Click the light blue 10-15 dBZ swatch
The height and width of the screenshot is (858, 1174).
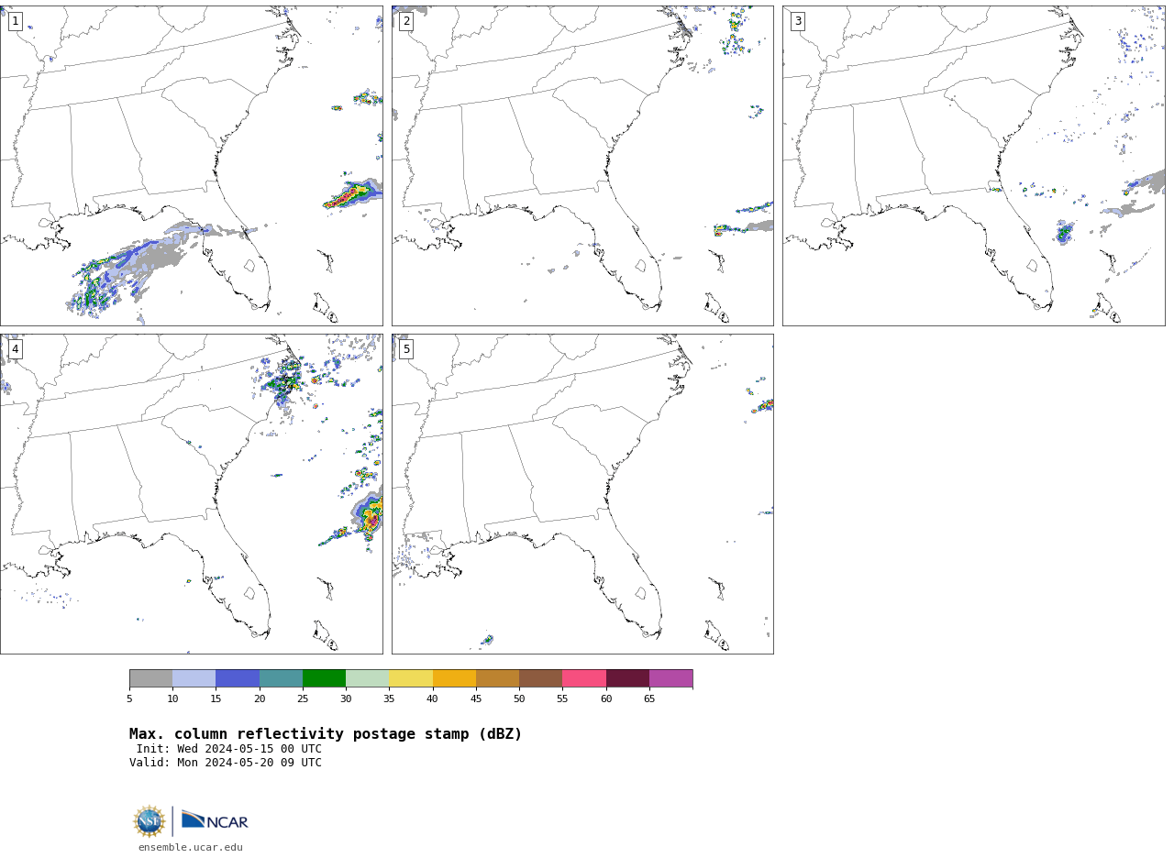(x=194, y=678)
